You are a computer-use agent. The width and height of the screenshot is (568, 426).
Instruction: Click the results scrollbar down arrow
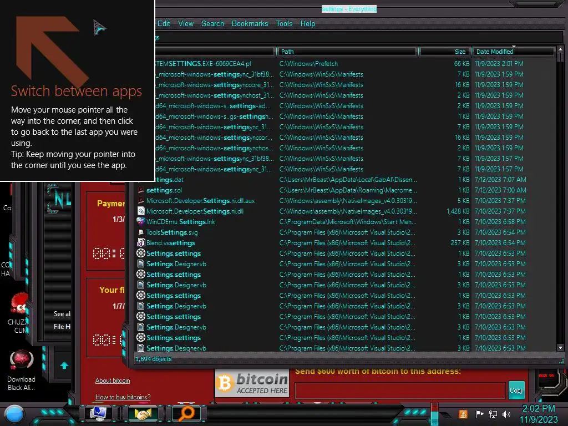point(560,347)
